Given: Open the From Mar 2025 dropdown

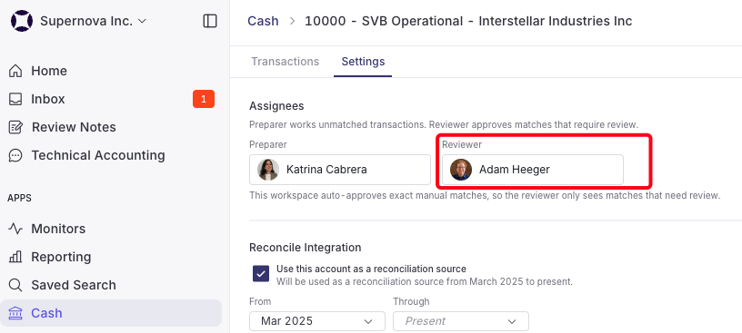Looking at the screenshot, I should 317,321.
